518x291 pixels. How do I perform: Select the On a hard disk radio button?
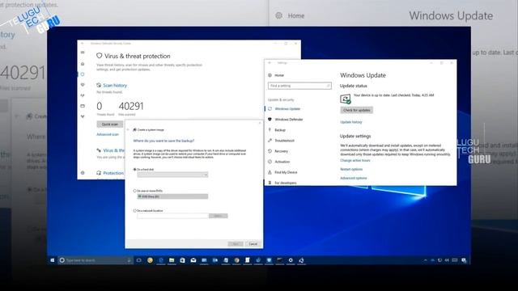pos(135,169)
